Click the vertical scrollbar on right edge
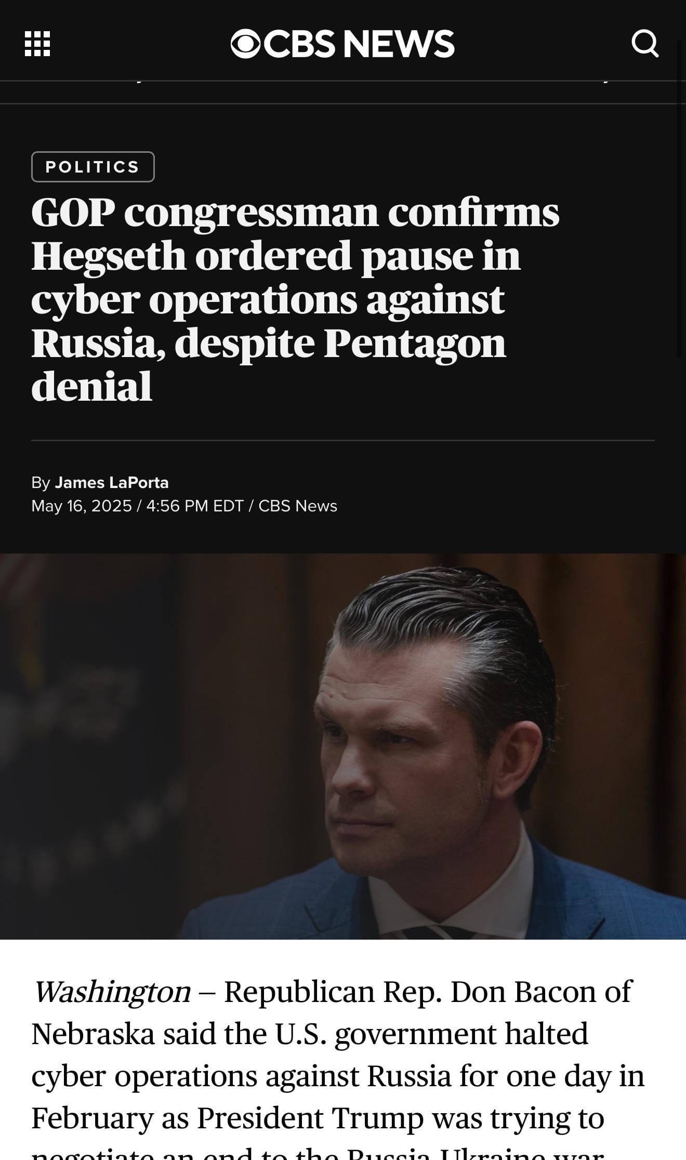 pyautogui.click(x=679, y=197)
